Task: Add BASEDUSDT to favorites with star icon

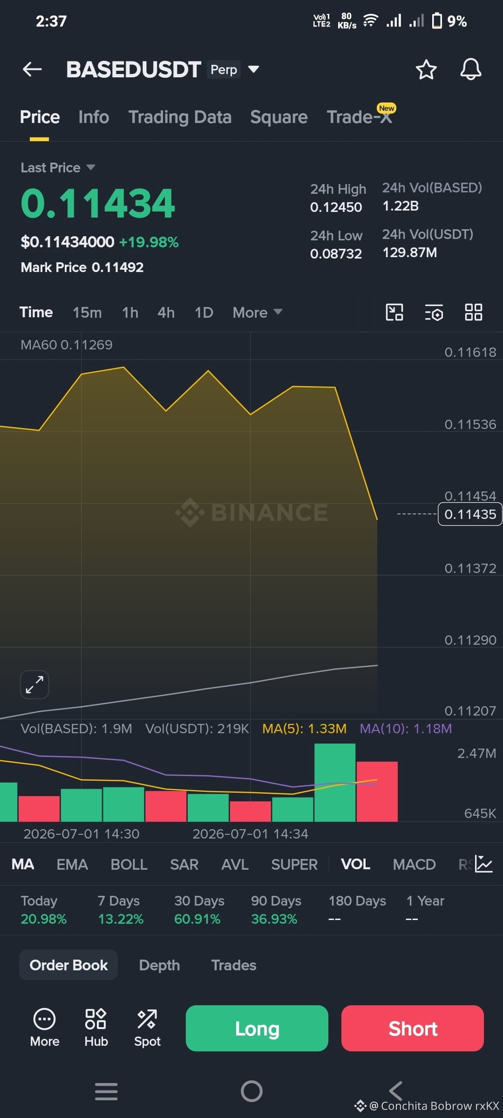Action: click(426, 69)
